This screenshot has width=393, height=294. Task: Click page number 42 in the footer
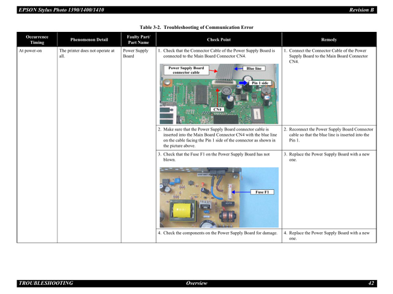pyautogui.click(x=371, y=283)
